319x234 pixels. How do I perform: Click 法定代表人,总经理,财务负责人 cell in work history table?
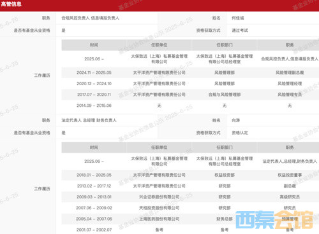[x=290, y=162]
